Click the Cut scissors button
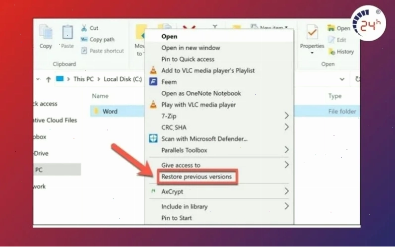The height and width of the screenshot is (247, 395). pyautogui.click(x=89, y=28)
